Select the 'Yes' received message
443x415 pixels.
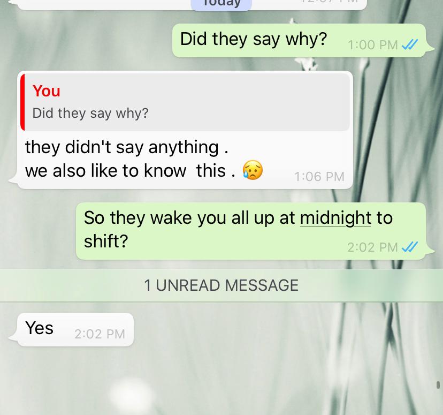tap(75, 329)
